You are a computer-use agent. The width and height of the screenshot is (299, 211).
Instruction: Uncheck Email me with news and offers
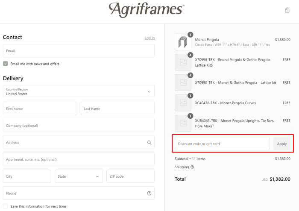click(x=6, y=64)
